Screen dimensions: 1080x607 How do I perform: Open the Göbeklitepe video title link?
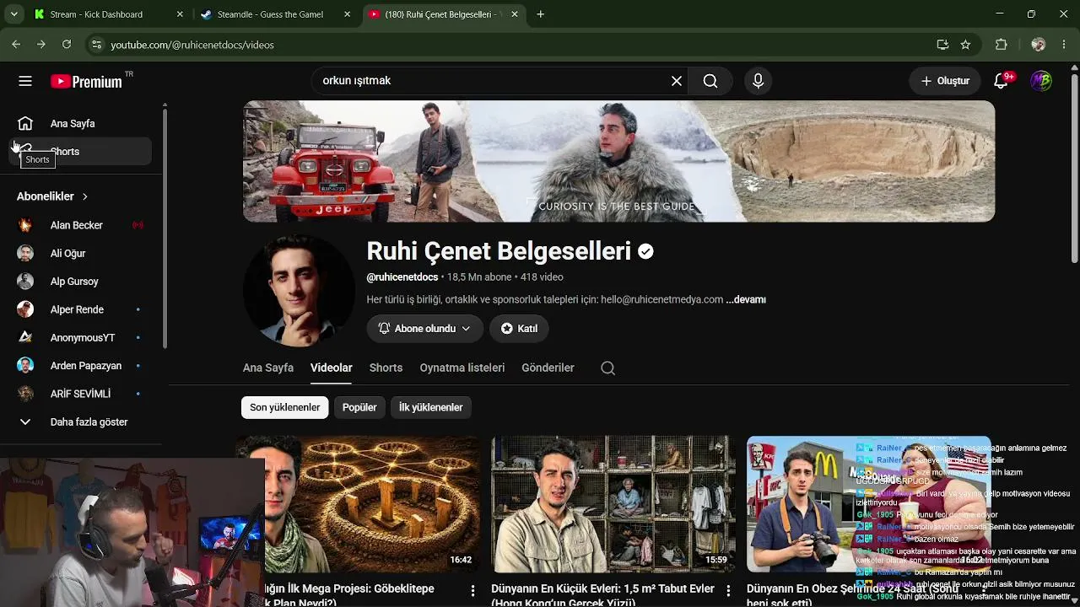pos(349,595)
